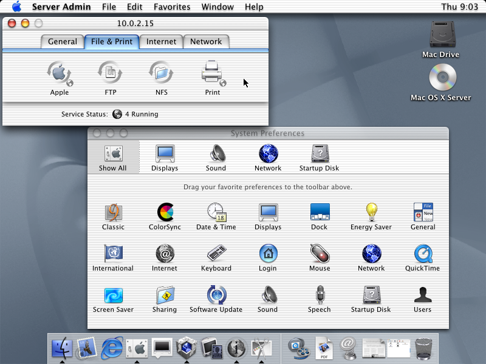Open the Apple file service icon

click(60, 78)
